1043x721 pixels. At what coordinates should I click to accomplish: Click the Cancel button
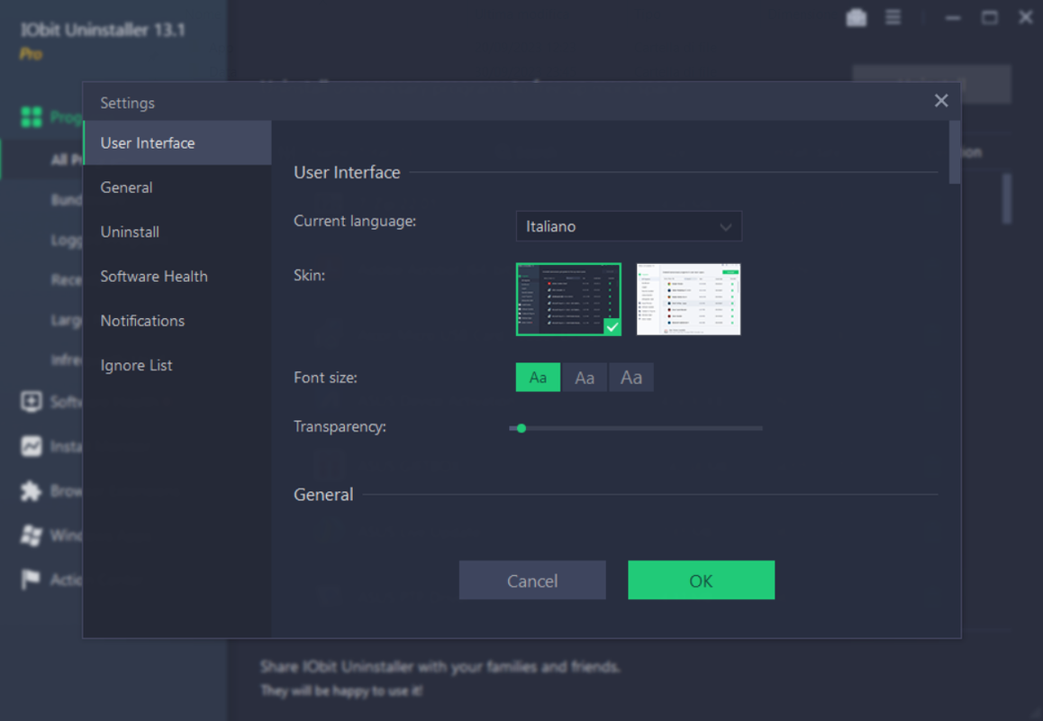532,580
